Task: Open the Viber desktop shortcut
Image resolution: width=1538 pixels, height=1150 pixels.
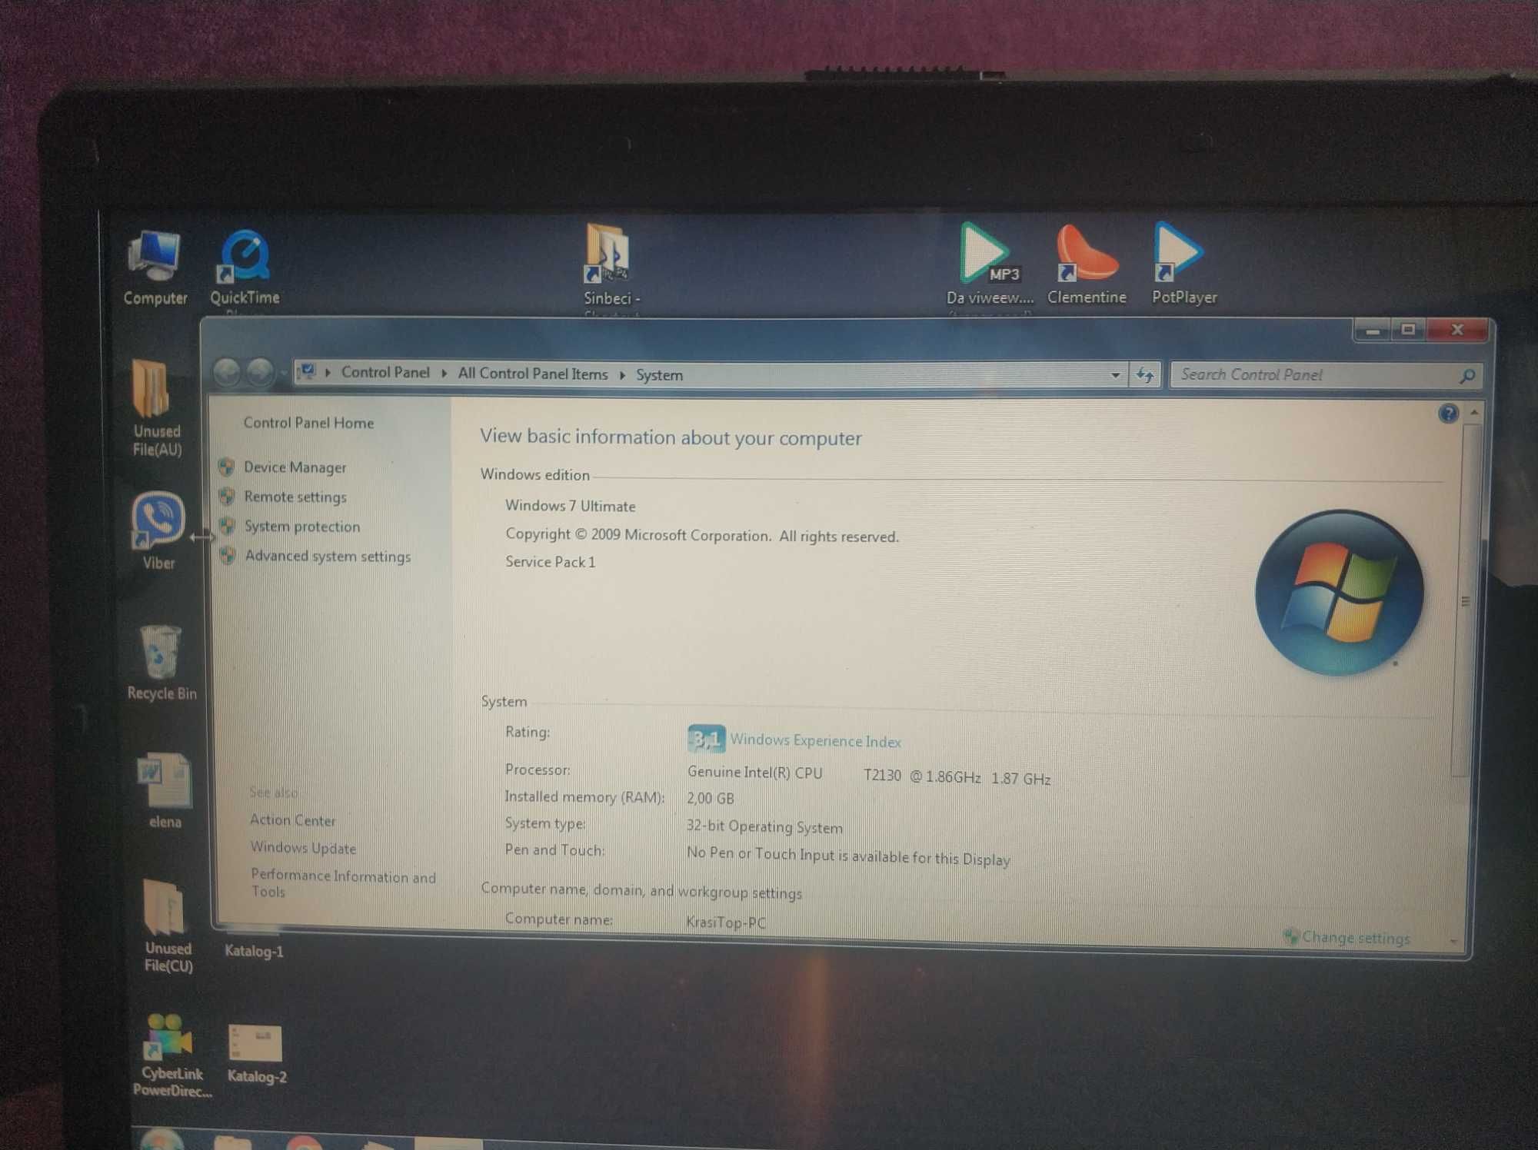Action: coord(158,530)
